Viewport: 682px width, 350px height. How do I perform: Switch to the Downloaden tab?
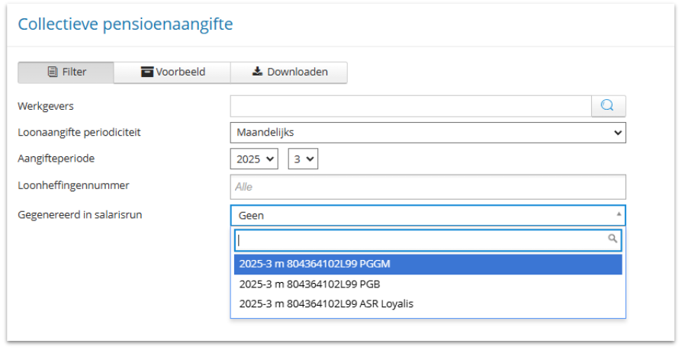click(289, 72)
